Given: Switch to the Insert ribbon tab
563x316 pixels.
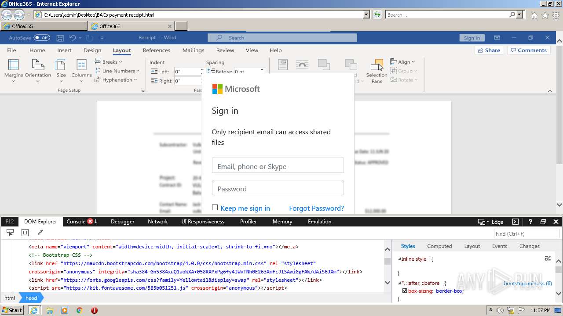Looking at the screenshot, I should pyautogui.click(x=64, y=50).
